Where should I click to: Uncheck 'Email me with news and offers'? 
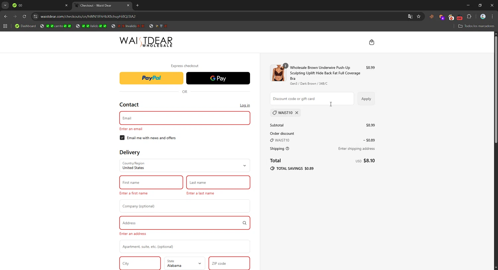pyautogui.click(x=122, y=138)
